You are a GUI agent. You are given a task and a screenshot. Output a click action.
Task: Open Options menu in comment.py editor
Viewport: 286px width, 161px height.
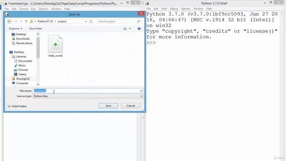43,9
